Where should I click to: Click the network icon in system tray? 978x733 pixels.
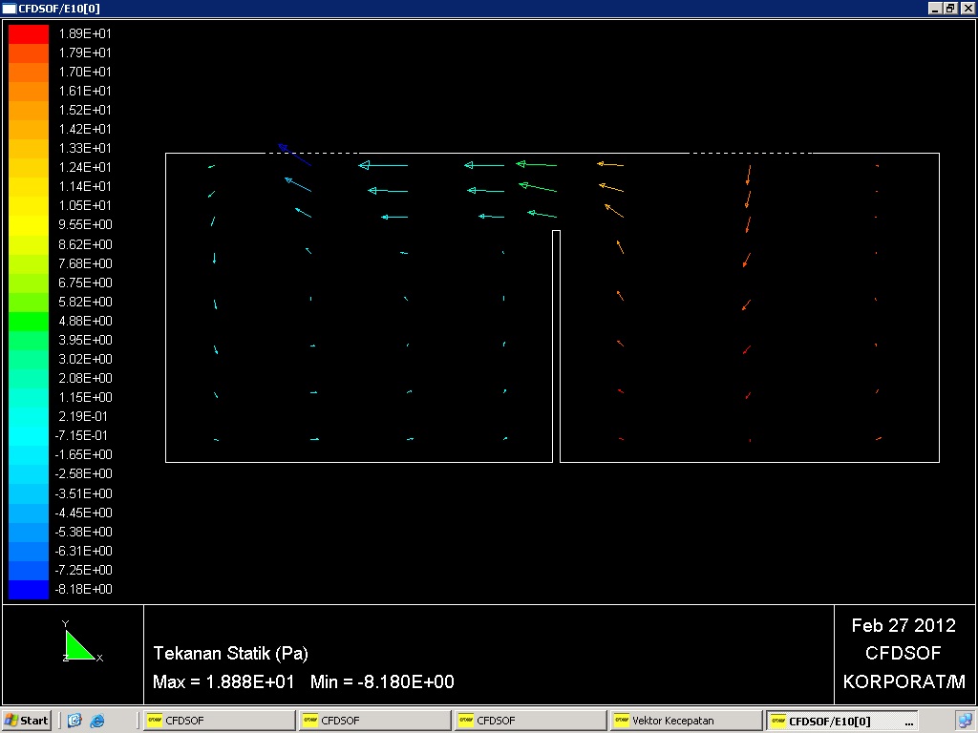click(965, 721)
